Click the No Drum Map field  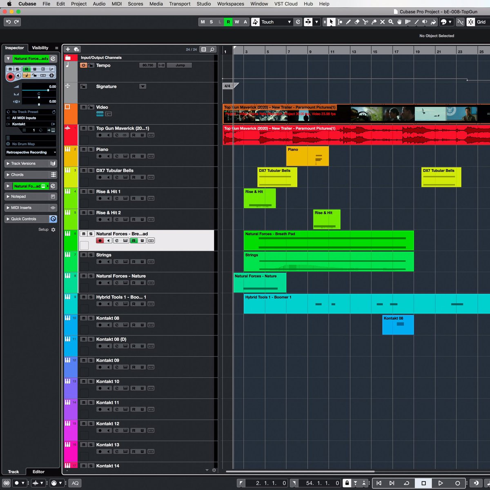[x=31, y=144]
